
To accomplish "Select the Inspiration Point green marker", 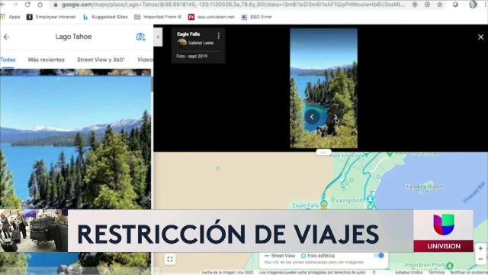I will (x=449, y=266).
